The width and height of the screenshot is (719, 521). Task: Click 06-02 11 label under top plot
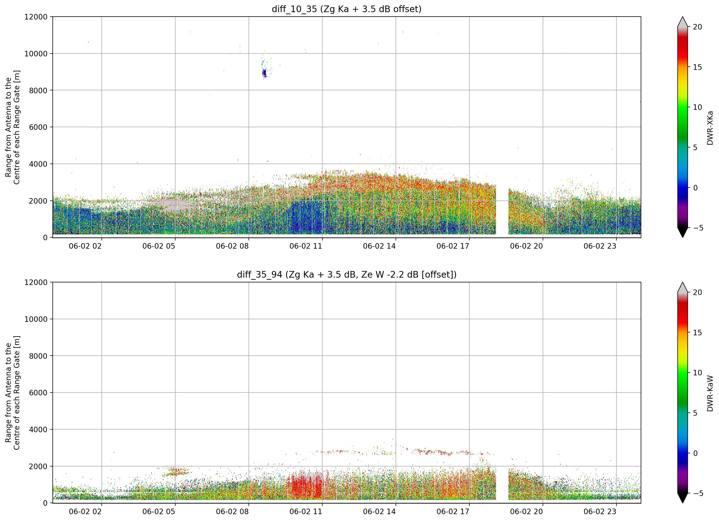coord(306,246)
